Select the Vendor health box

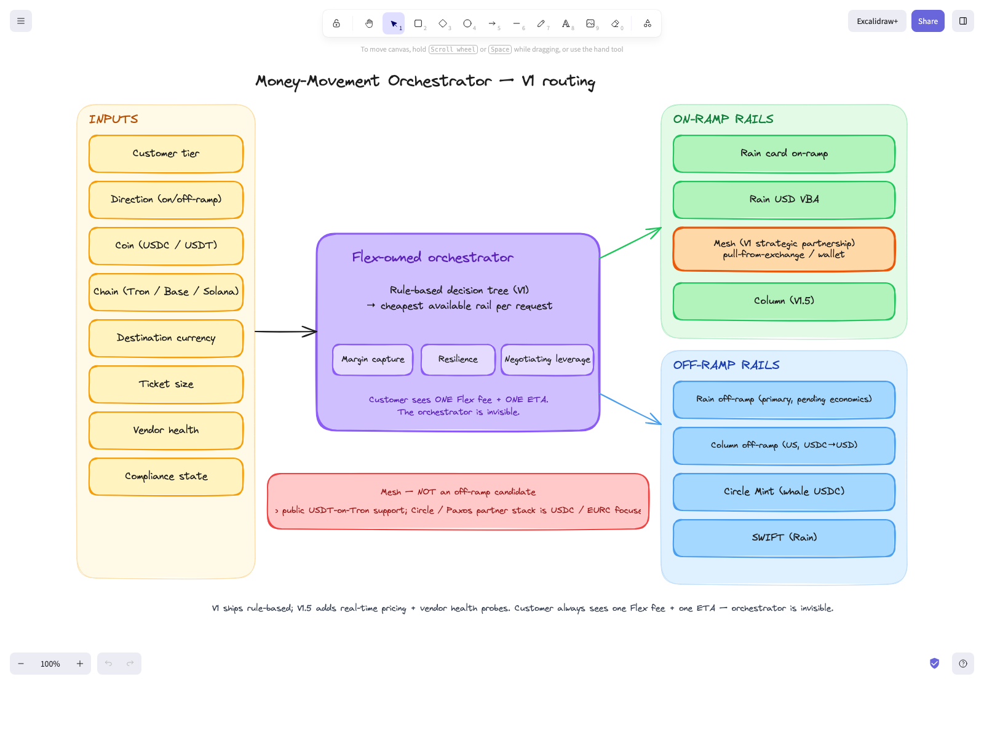coord(166,430)
